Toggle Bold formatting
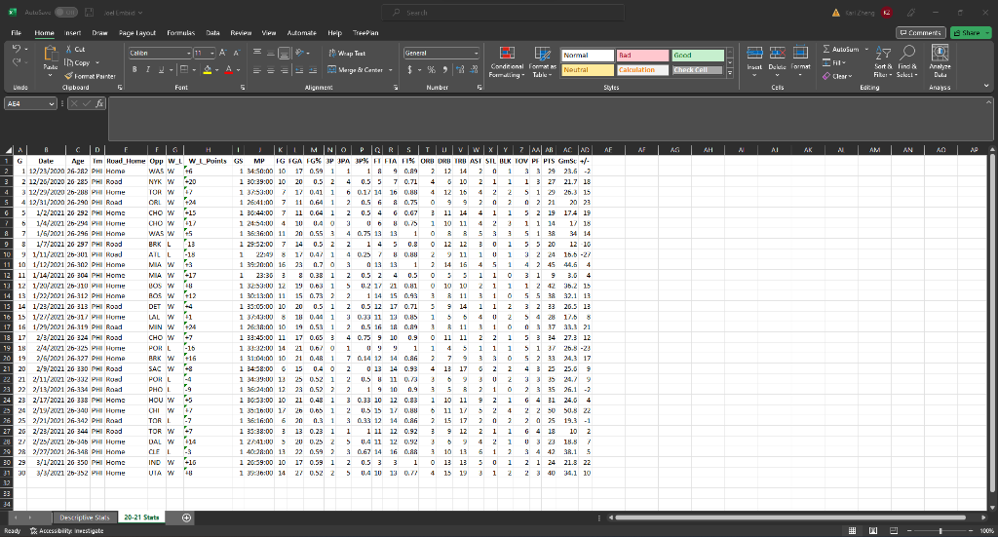The height and width of the screenshot is (537, 998). [134, 69]
